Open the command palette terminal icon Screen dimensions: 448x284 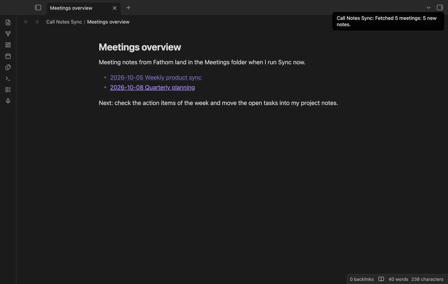(x=8, y=78)
